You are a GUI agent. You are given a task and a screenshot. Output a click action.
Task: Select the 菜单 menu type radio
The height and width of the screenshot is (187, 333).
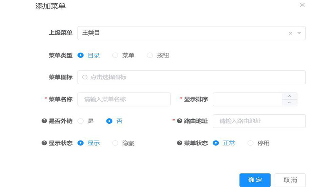pyautogui.click(x=115, y=55)
